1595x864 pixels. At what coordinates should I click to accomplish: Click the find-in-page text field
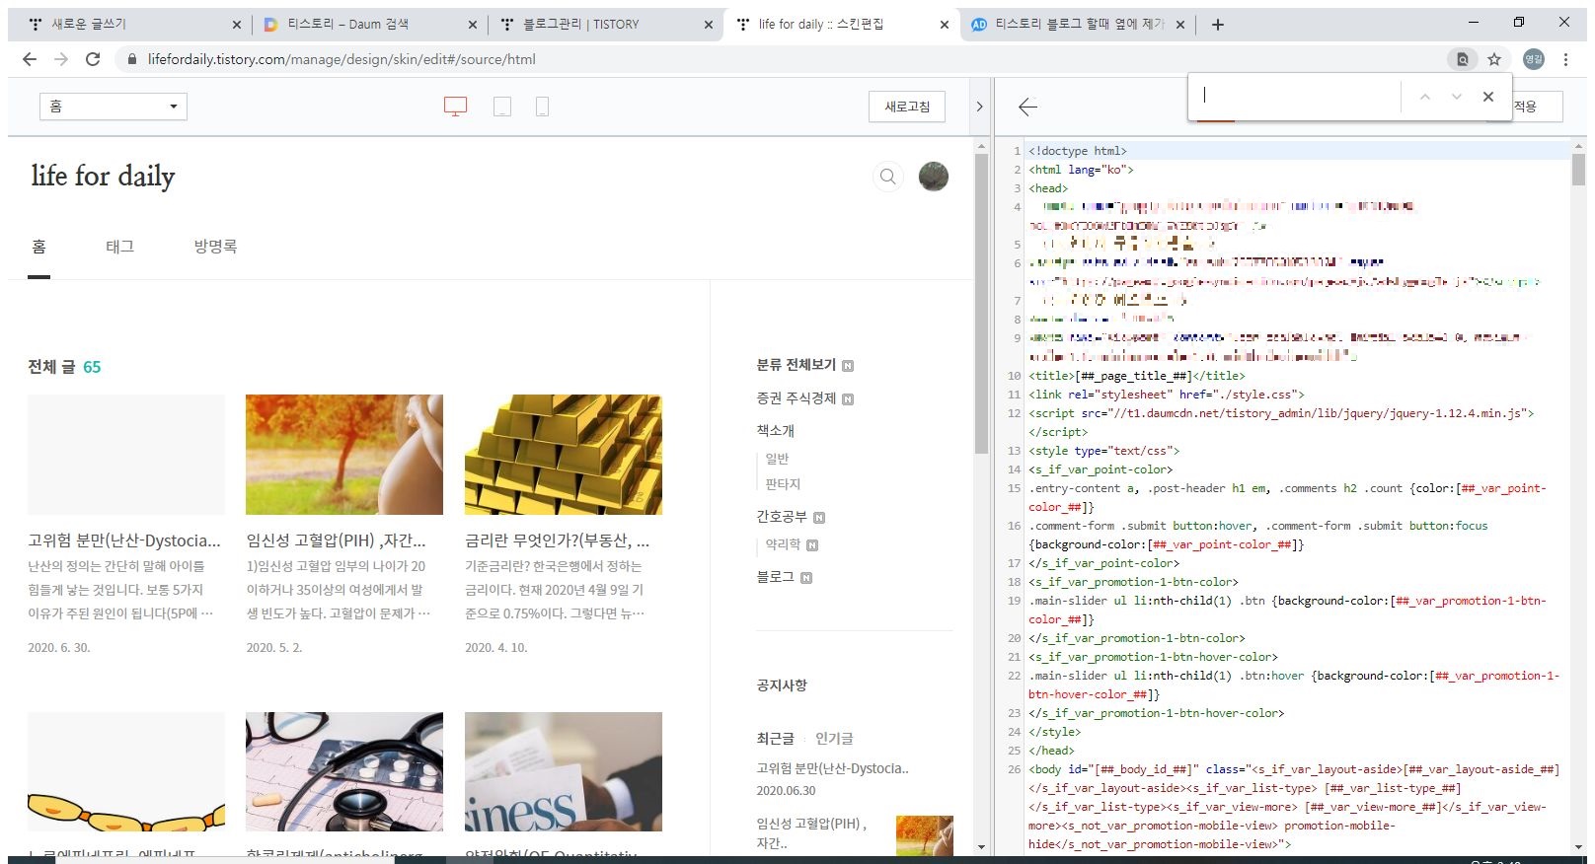coord(1297,97)
